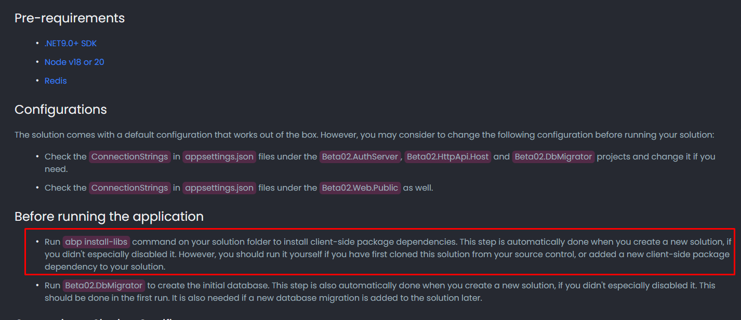
Task: Click Beta02.DbMigrator tag in Configurations section
Action: coord(553,157)
